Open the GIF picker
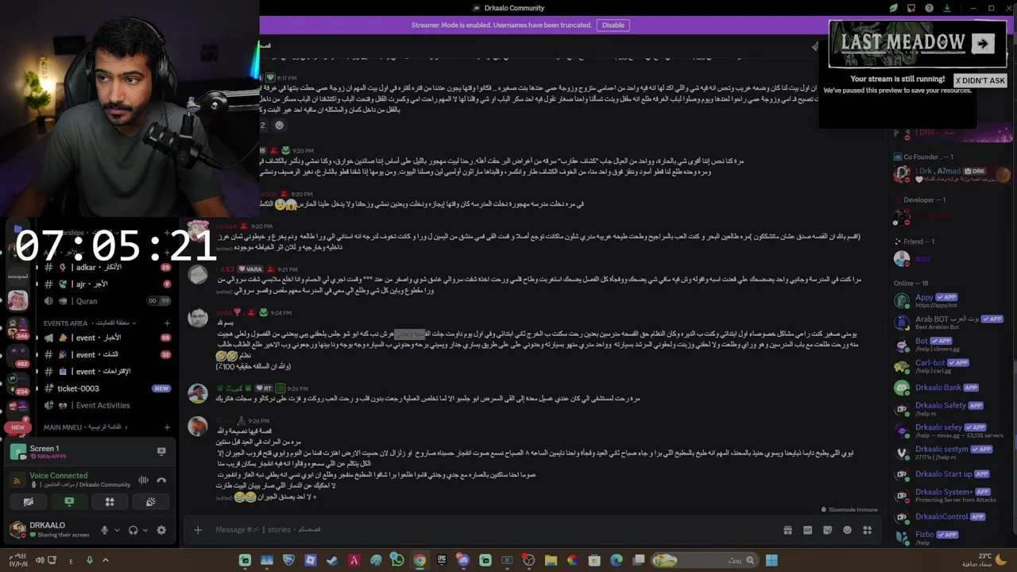The image size is (1017, 572). pos(807,530)
